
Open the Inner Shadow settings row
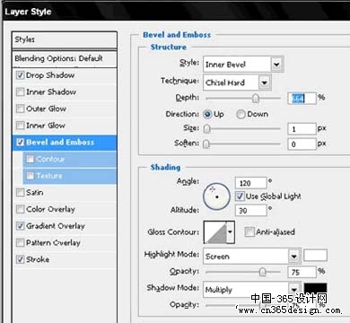65,92
